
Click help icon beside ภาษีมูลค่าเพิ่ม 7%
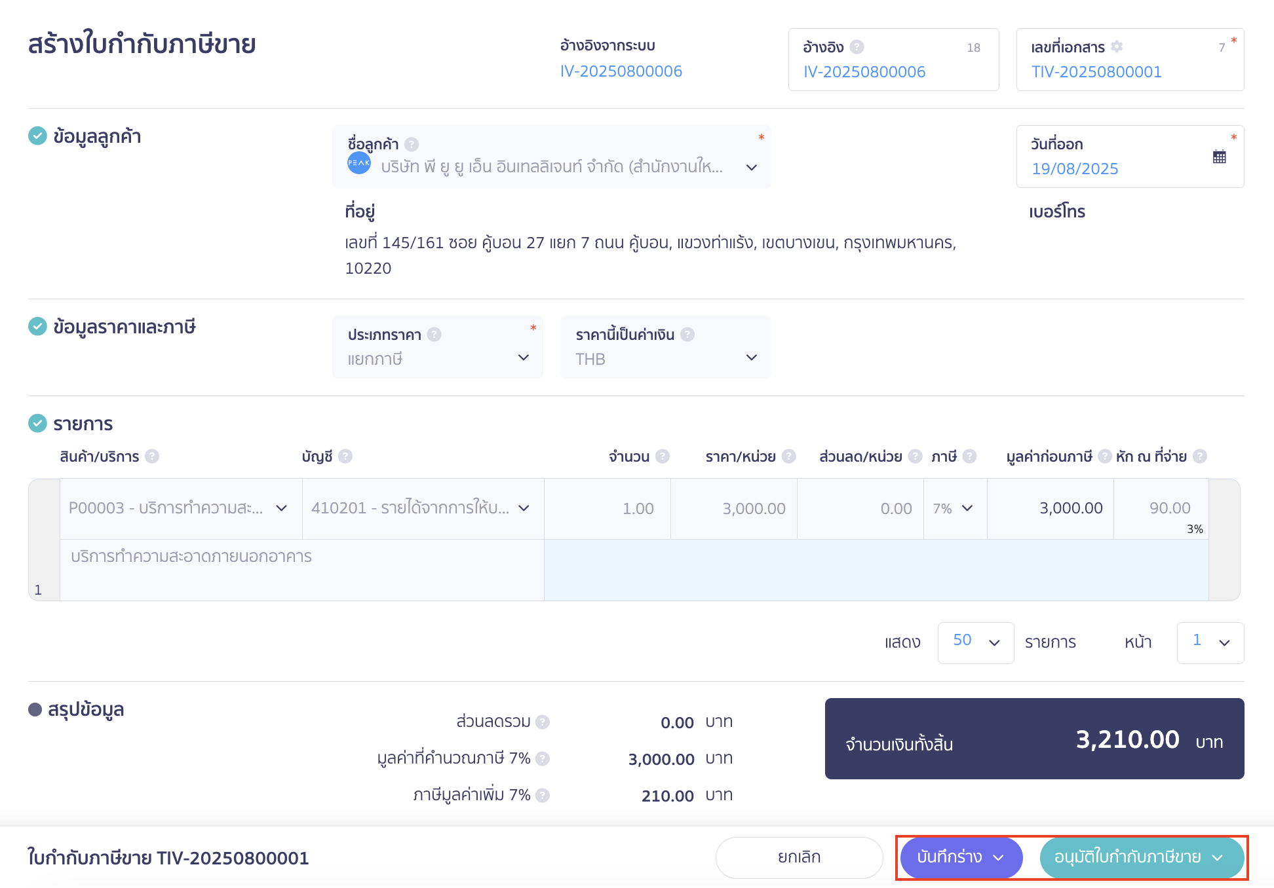coord(542,795)
